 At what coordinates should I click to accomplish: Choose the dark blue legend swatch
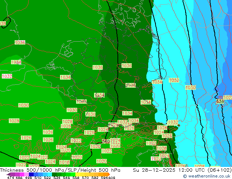[x=31, y=174]
